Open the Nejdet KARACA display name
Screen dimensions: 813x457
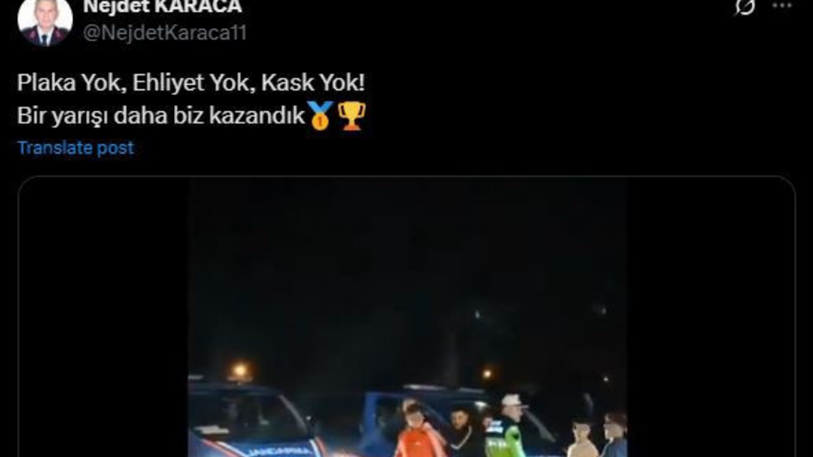163,7
